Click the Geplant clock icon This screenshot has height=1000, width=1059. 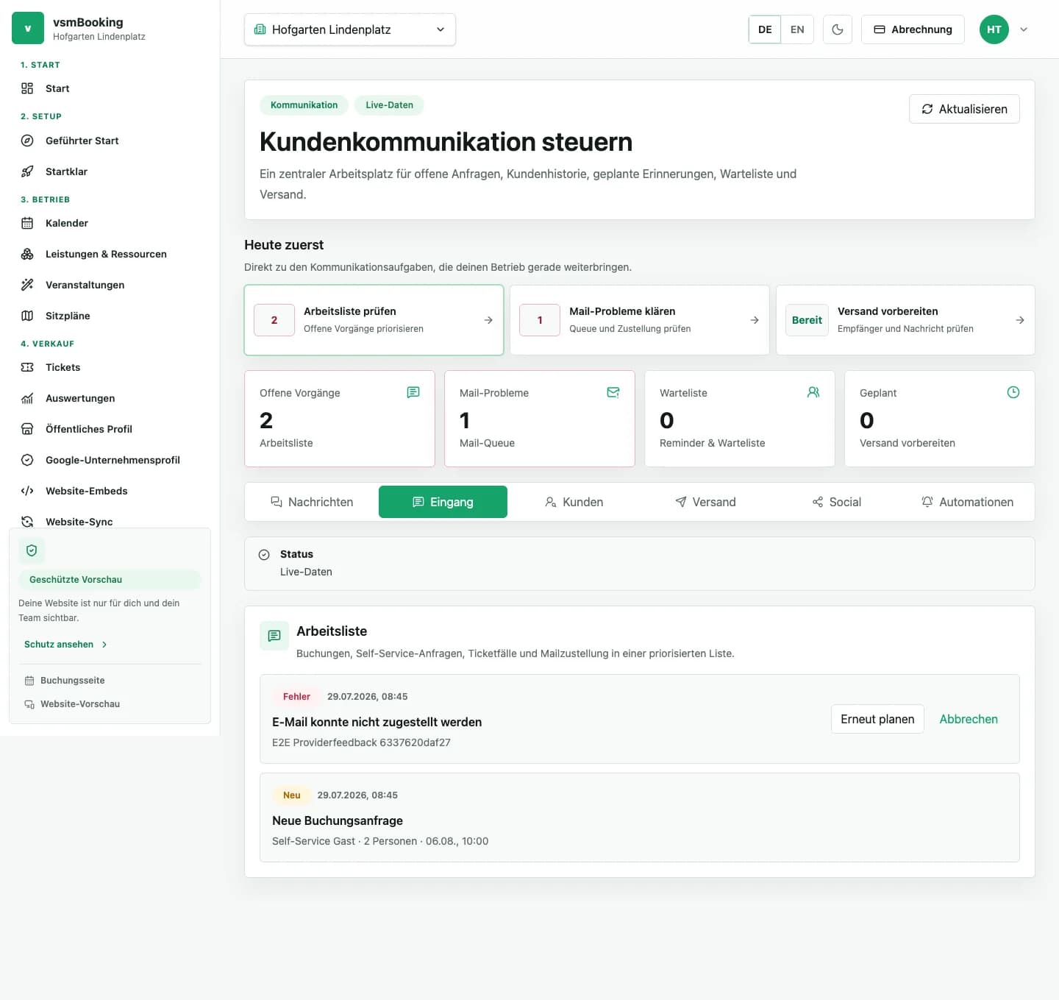click(x=1013, y=392)
